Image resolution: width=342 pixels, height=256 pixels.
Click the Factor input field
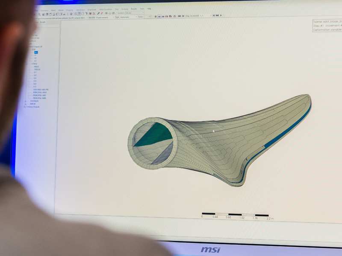[147, 17]
